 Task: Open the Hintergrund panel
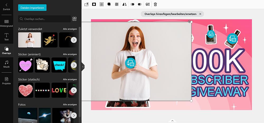click(7, 23)
